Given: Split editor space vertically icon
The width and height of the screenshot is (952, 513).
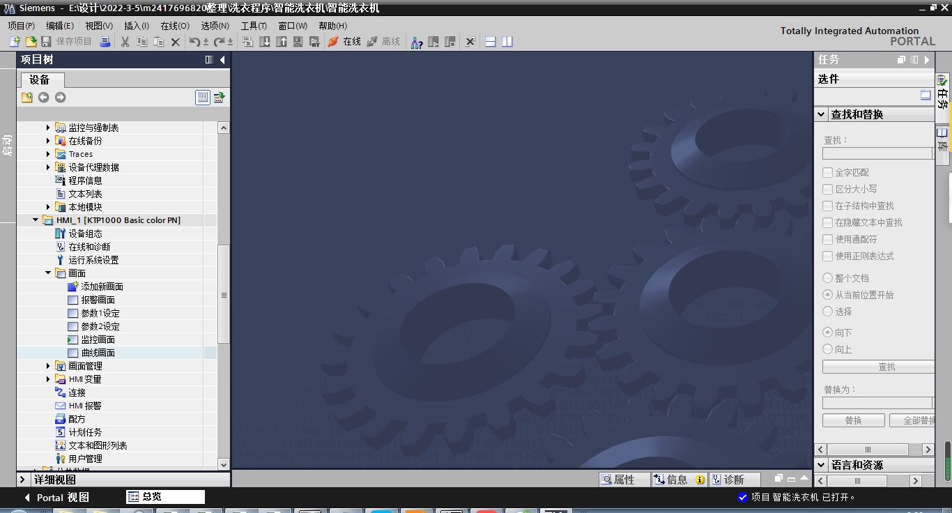Looking at the screenshot, I should tap(507, 42).
